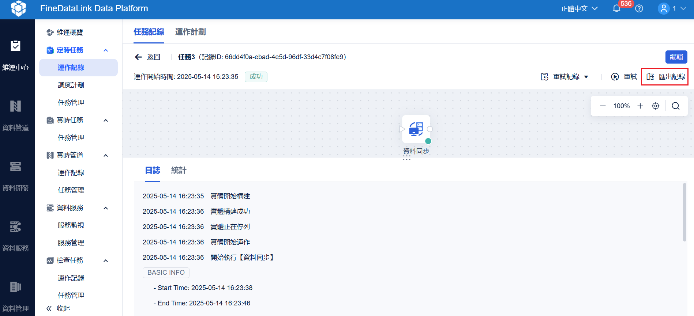Collapse the 定時任務 section chevron

tap(106, 50)
